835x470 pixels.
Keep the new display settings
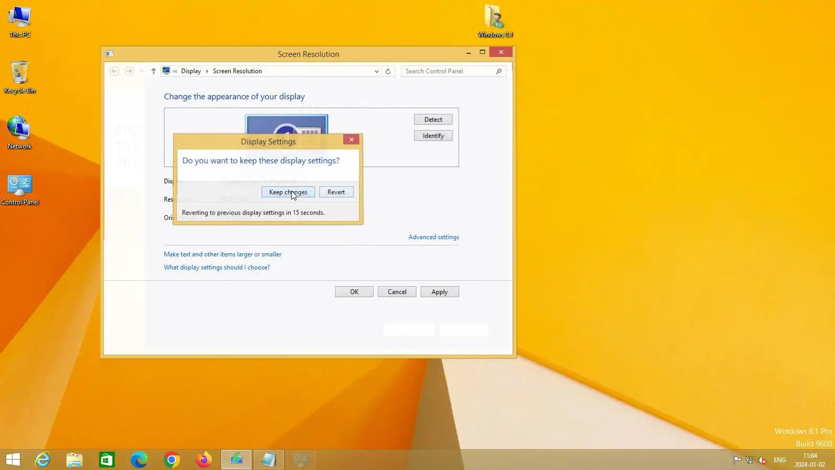[x=288, y=192]
